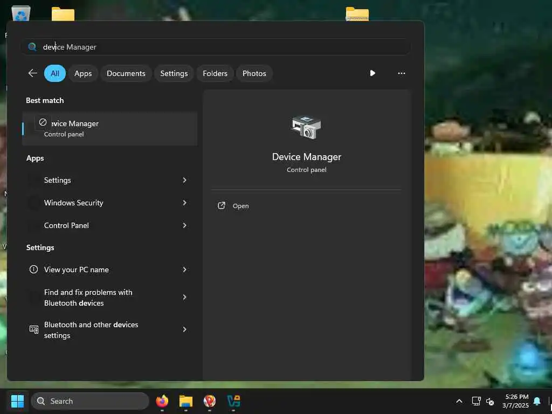552x414 pixels.
Task: Click the muted volume tray icon
Action: [x=490, y=401]
